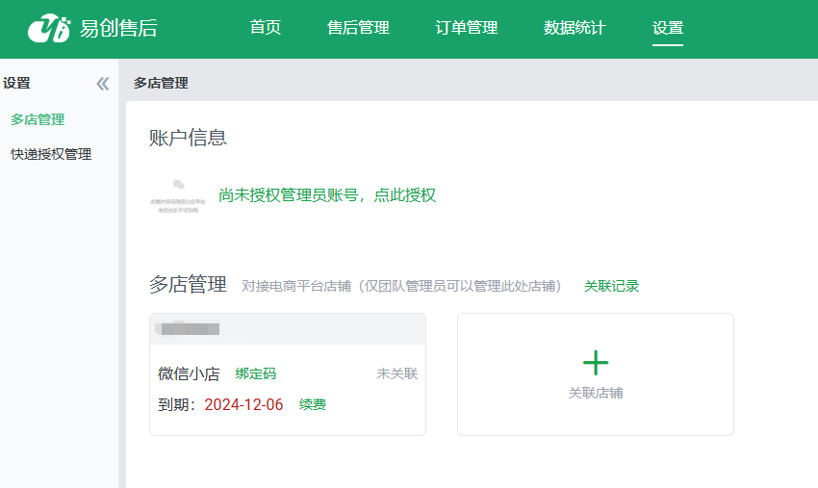This screenshot has width=818, height=488.
Task: Click the 未关联 status on store card
Action: point(396,373)
